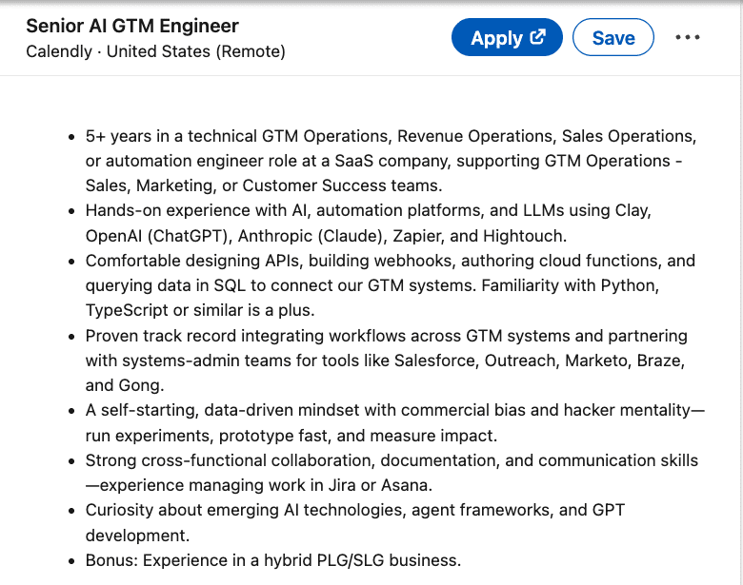Save this job posting

(x=612, y=38)
